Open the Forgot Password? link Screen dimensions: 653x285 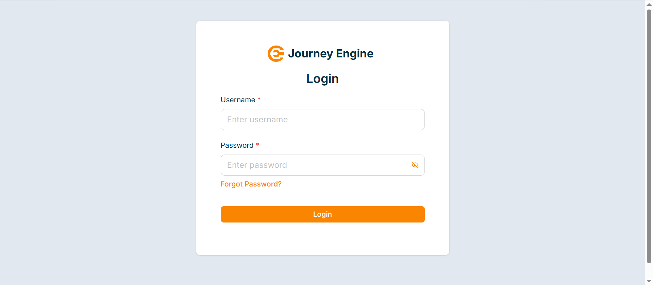point(251,184)
